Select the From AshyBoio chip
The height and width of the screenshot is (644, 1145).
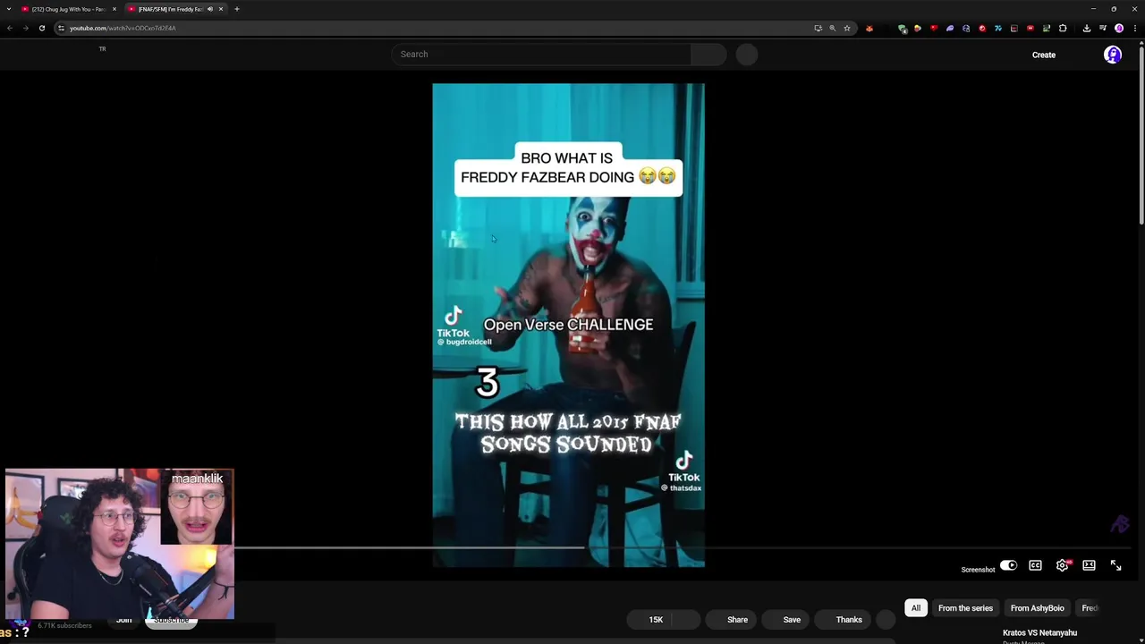(1037, 608)
